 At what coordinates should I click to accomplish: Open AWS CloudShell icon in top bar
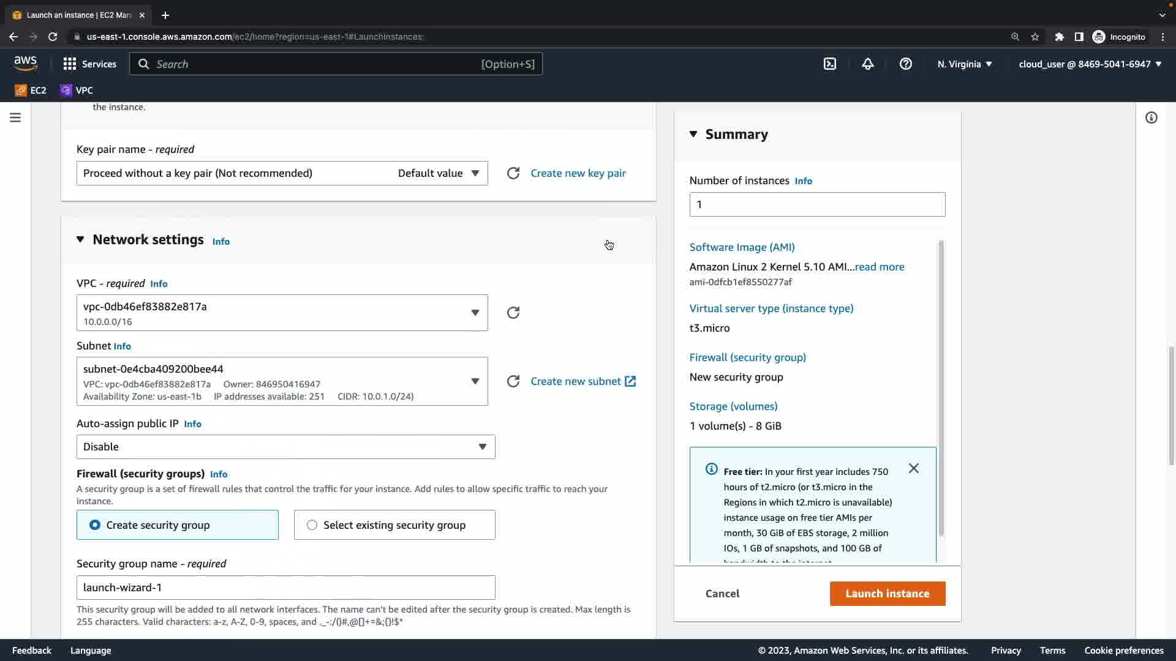coord(829,64)
